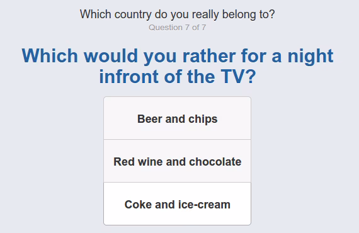Select the Red wine and chocolate answer

coord(177,161)
